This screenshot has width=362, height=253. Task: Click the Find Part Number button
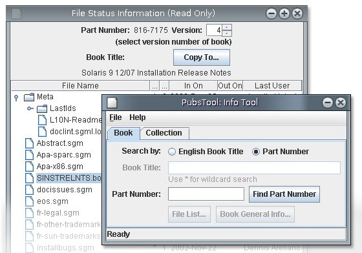click(x=284, y=194)
